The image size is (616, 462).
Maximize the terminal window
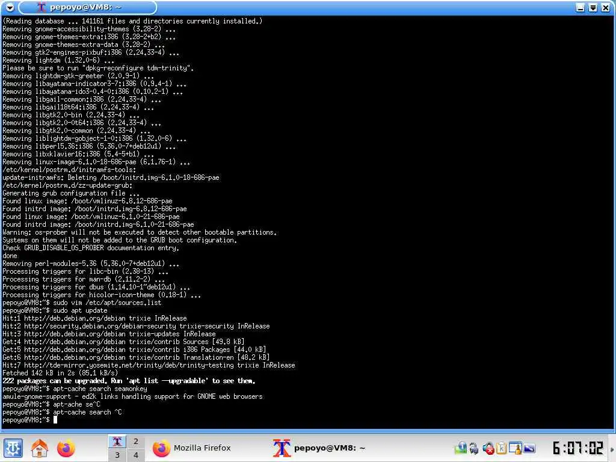pos(593,7)
